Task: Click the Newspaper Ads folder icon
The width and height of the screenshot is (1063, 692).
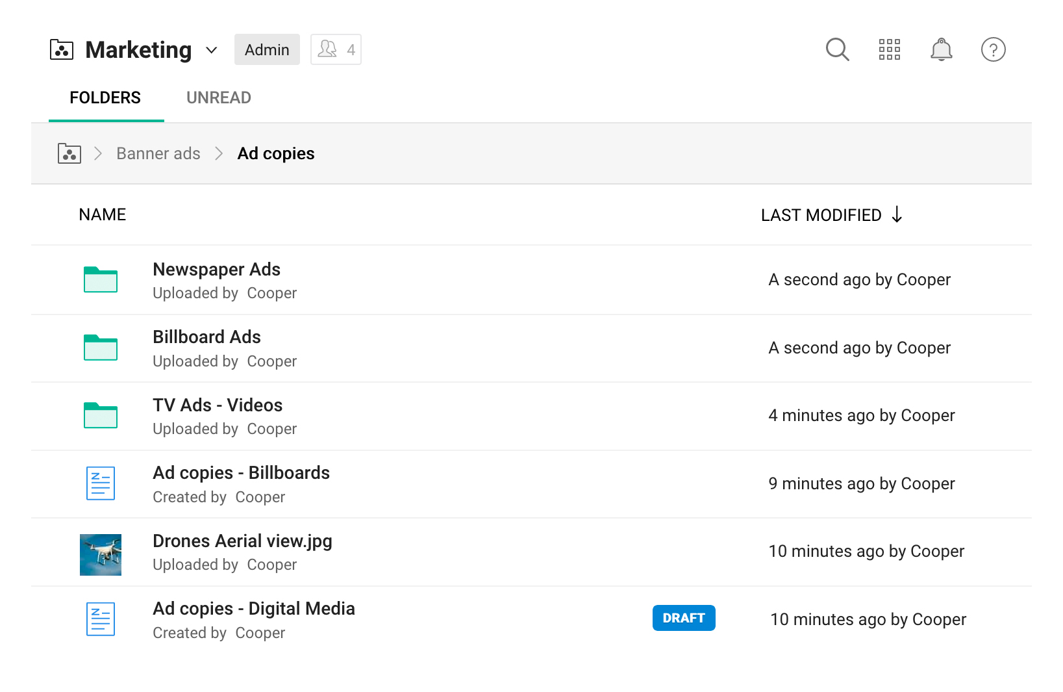Action: (101, 280)
